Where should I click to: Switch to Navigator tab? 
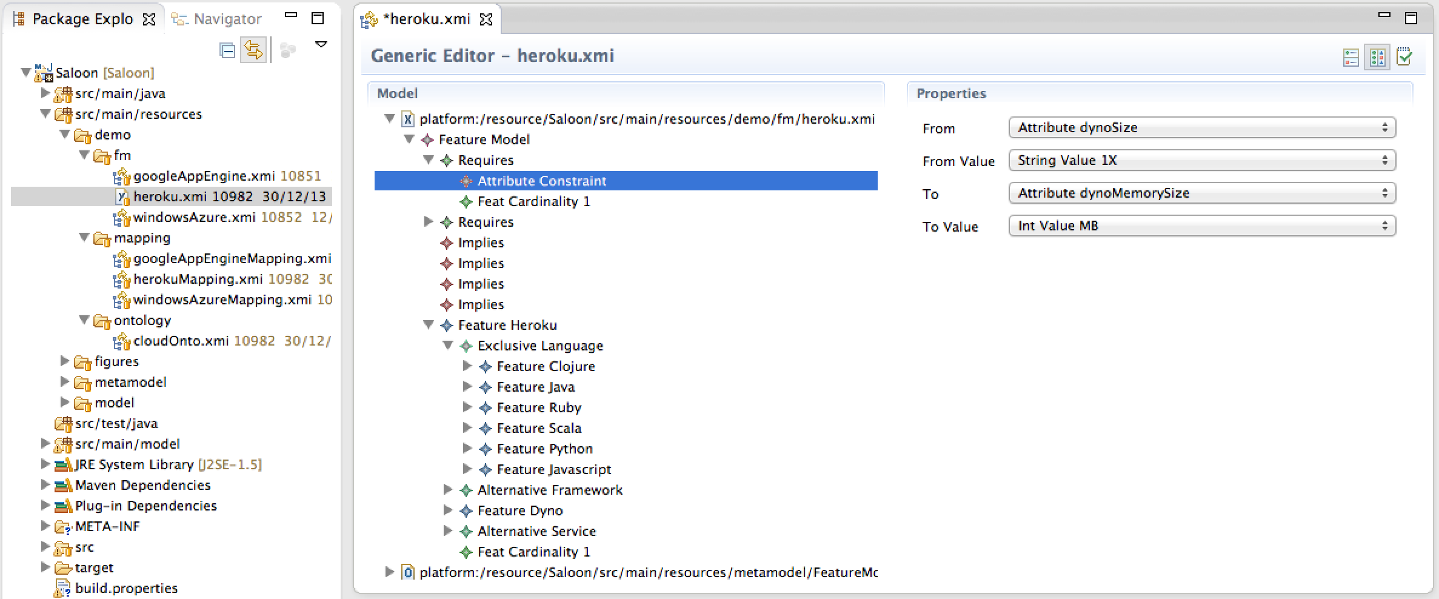coord(217,19)
